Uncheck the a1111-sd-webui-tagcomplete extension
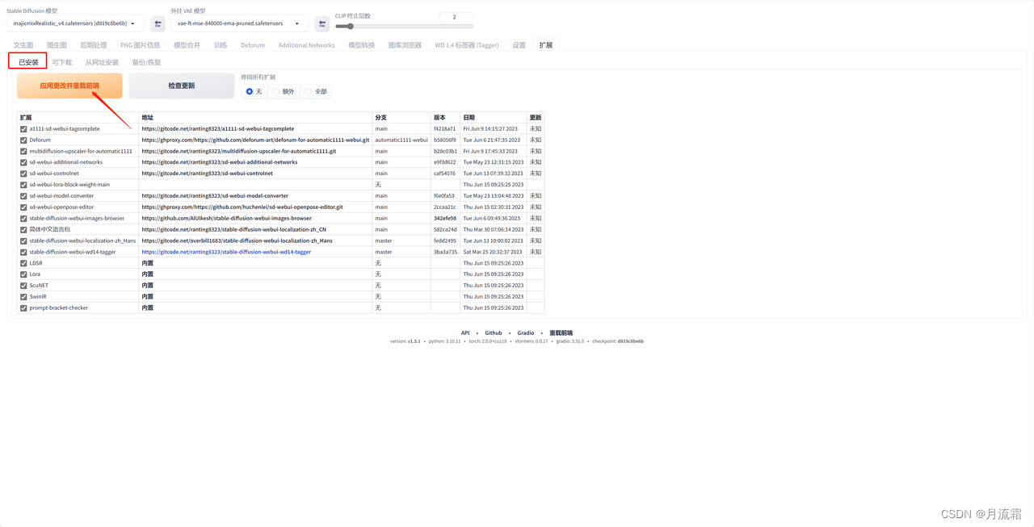 pos(23,128)
